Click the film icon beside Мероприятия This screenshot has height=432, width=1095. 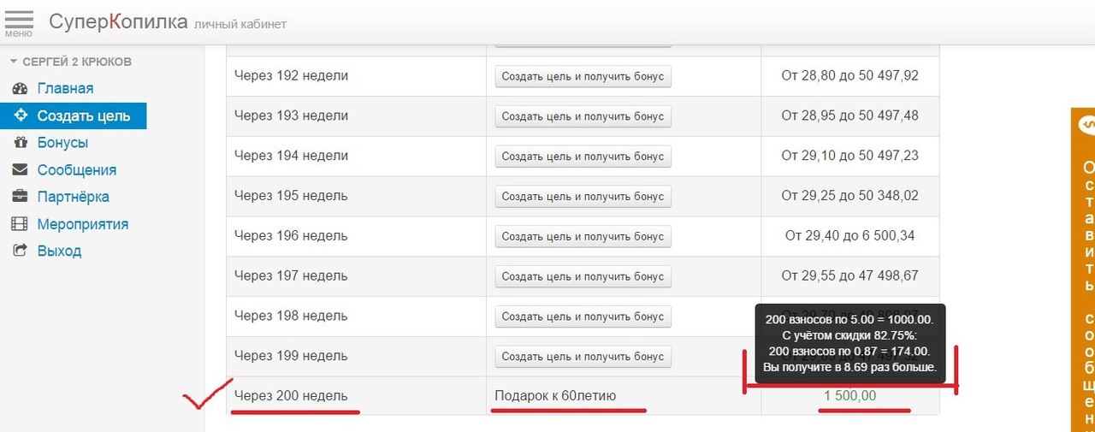coord(21,224)
